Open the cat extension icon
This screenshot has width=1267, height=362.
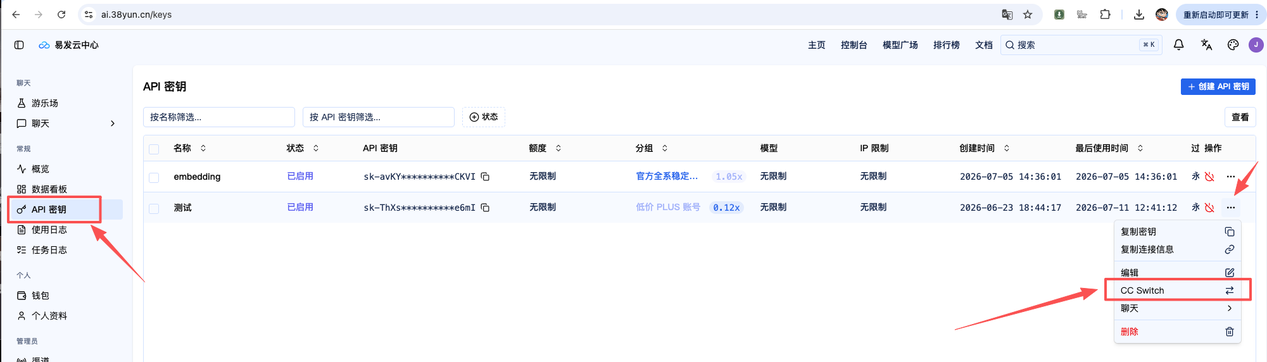tap(1081, 15)
